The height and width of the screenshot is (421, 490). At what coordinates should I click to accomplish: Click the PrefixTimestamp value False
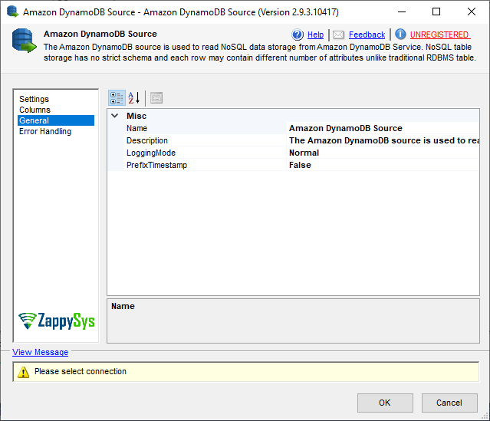(383, 165)
